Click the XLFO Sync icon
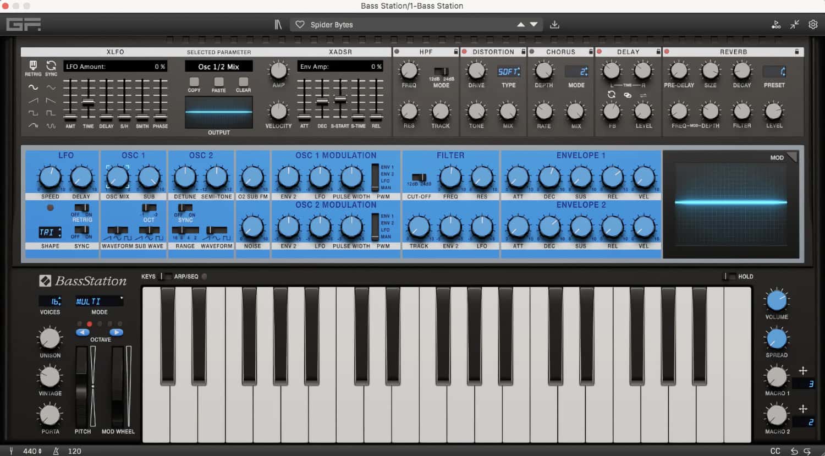The height and width of the screenshot is (456, 825). 51,67
